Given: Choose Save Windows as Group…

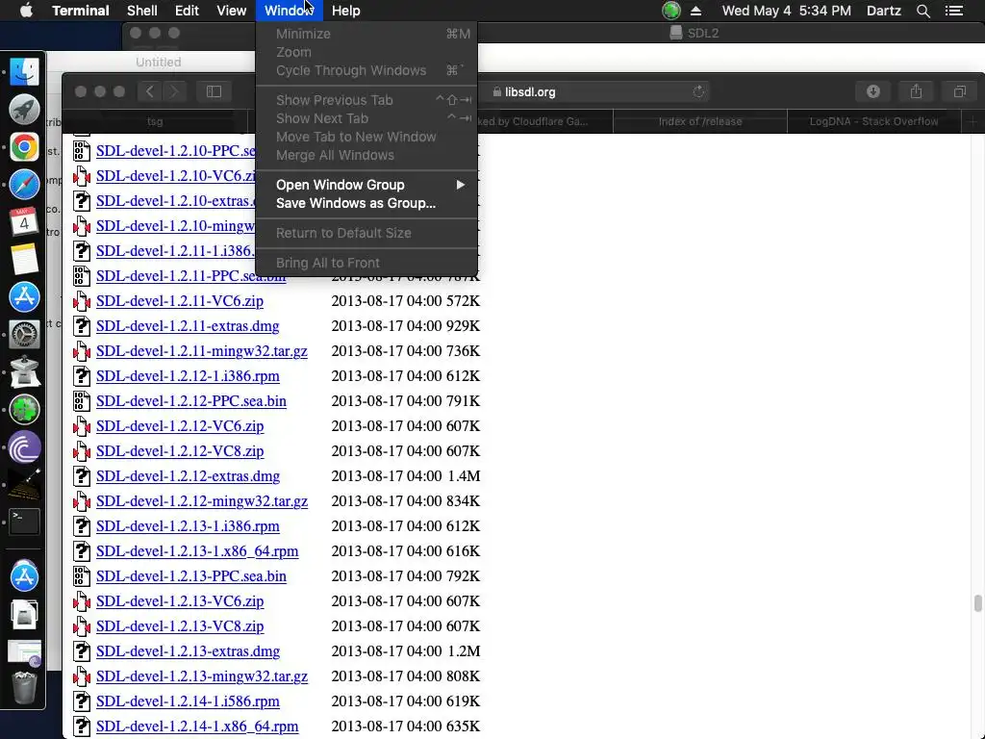Looking at the screenshot, I should 366,203.
